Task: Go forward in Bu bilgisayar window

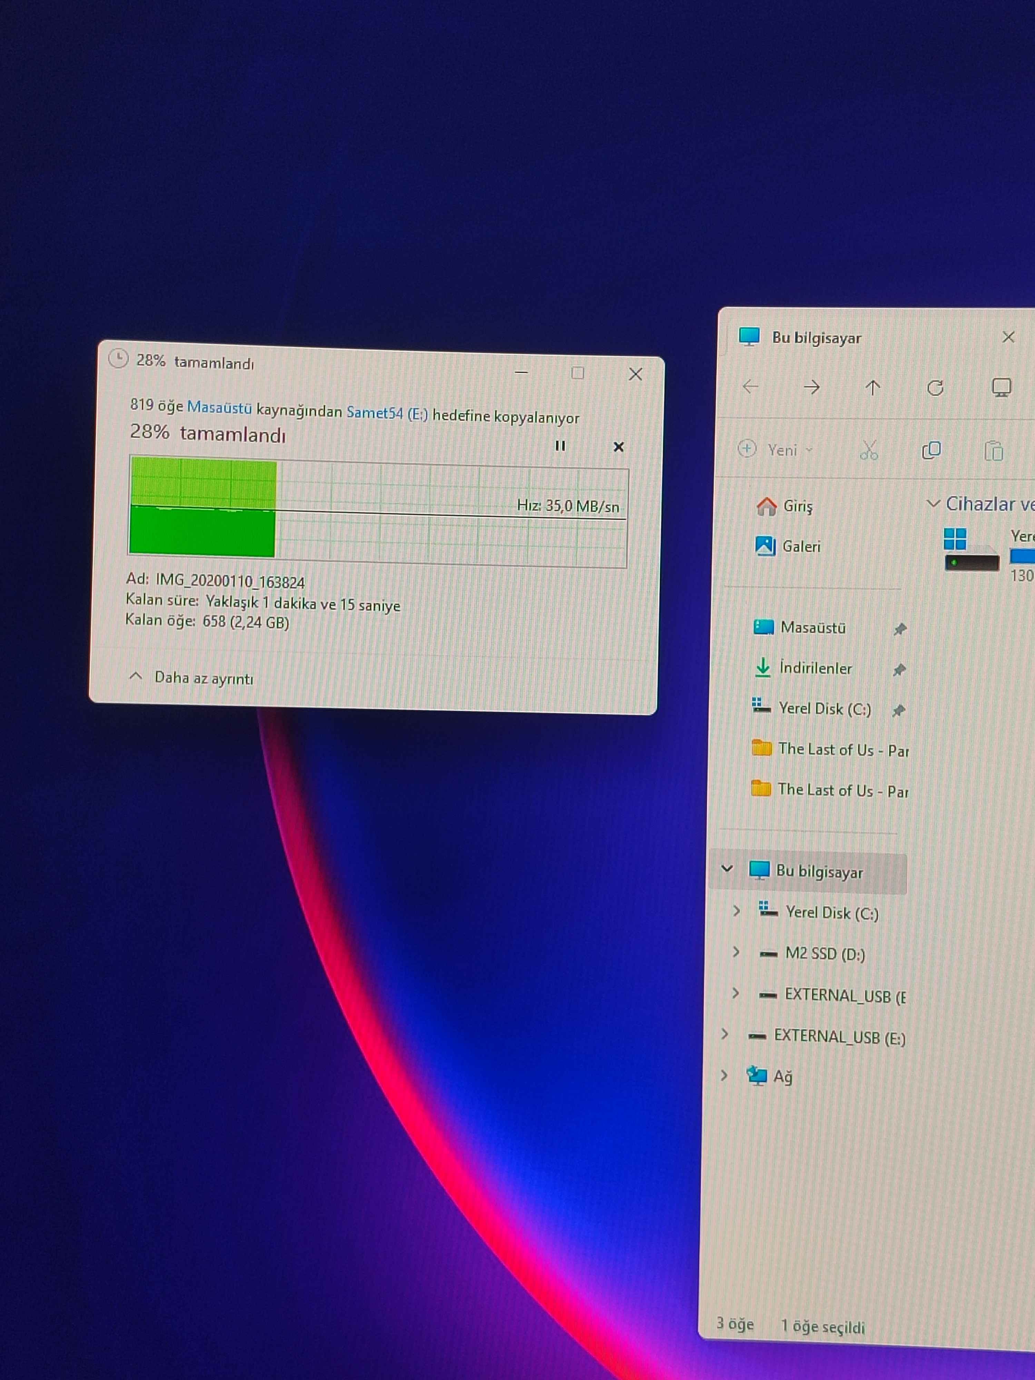Action: click(812, 387)
